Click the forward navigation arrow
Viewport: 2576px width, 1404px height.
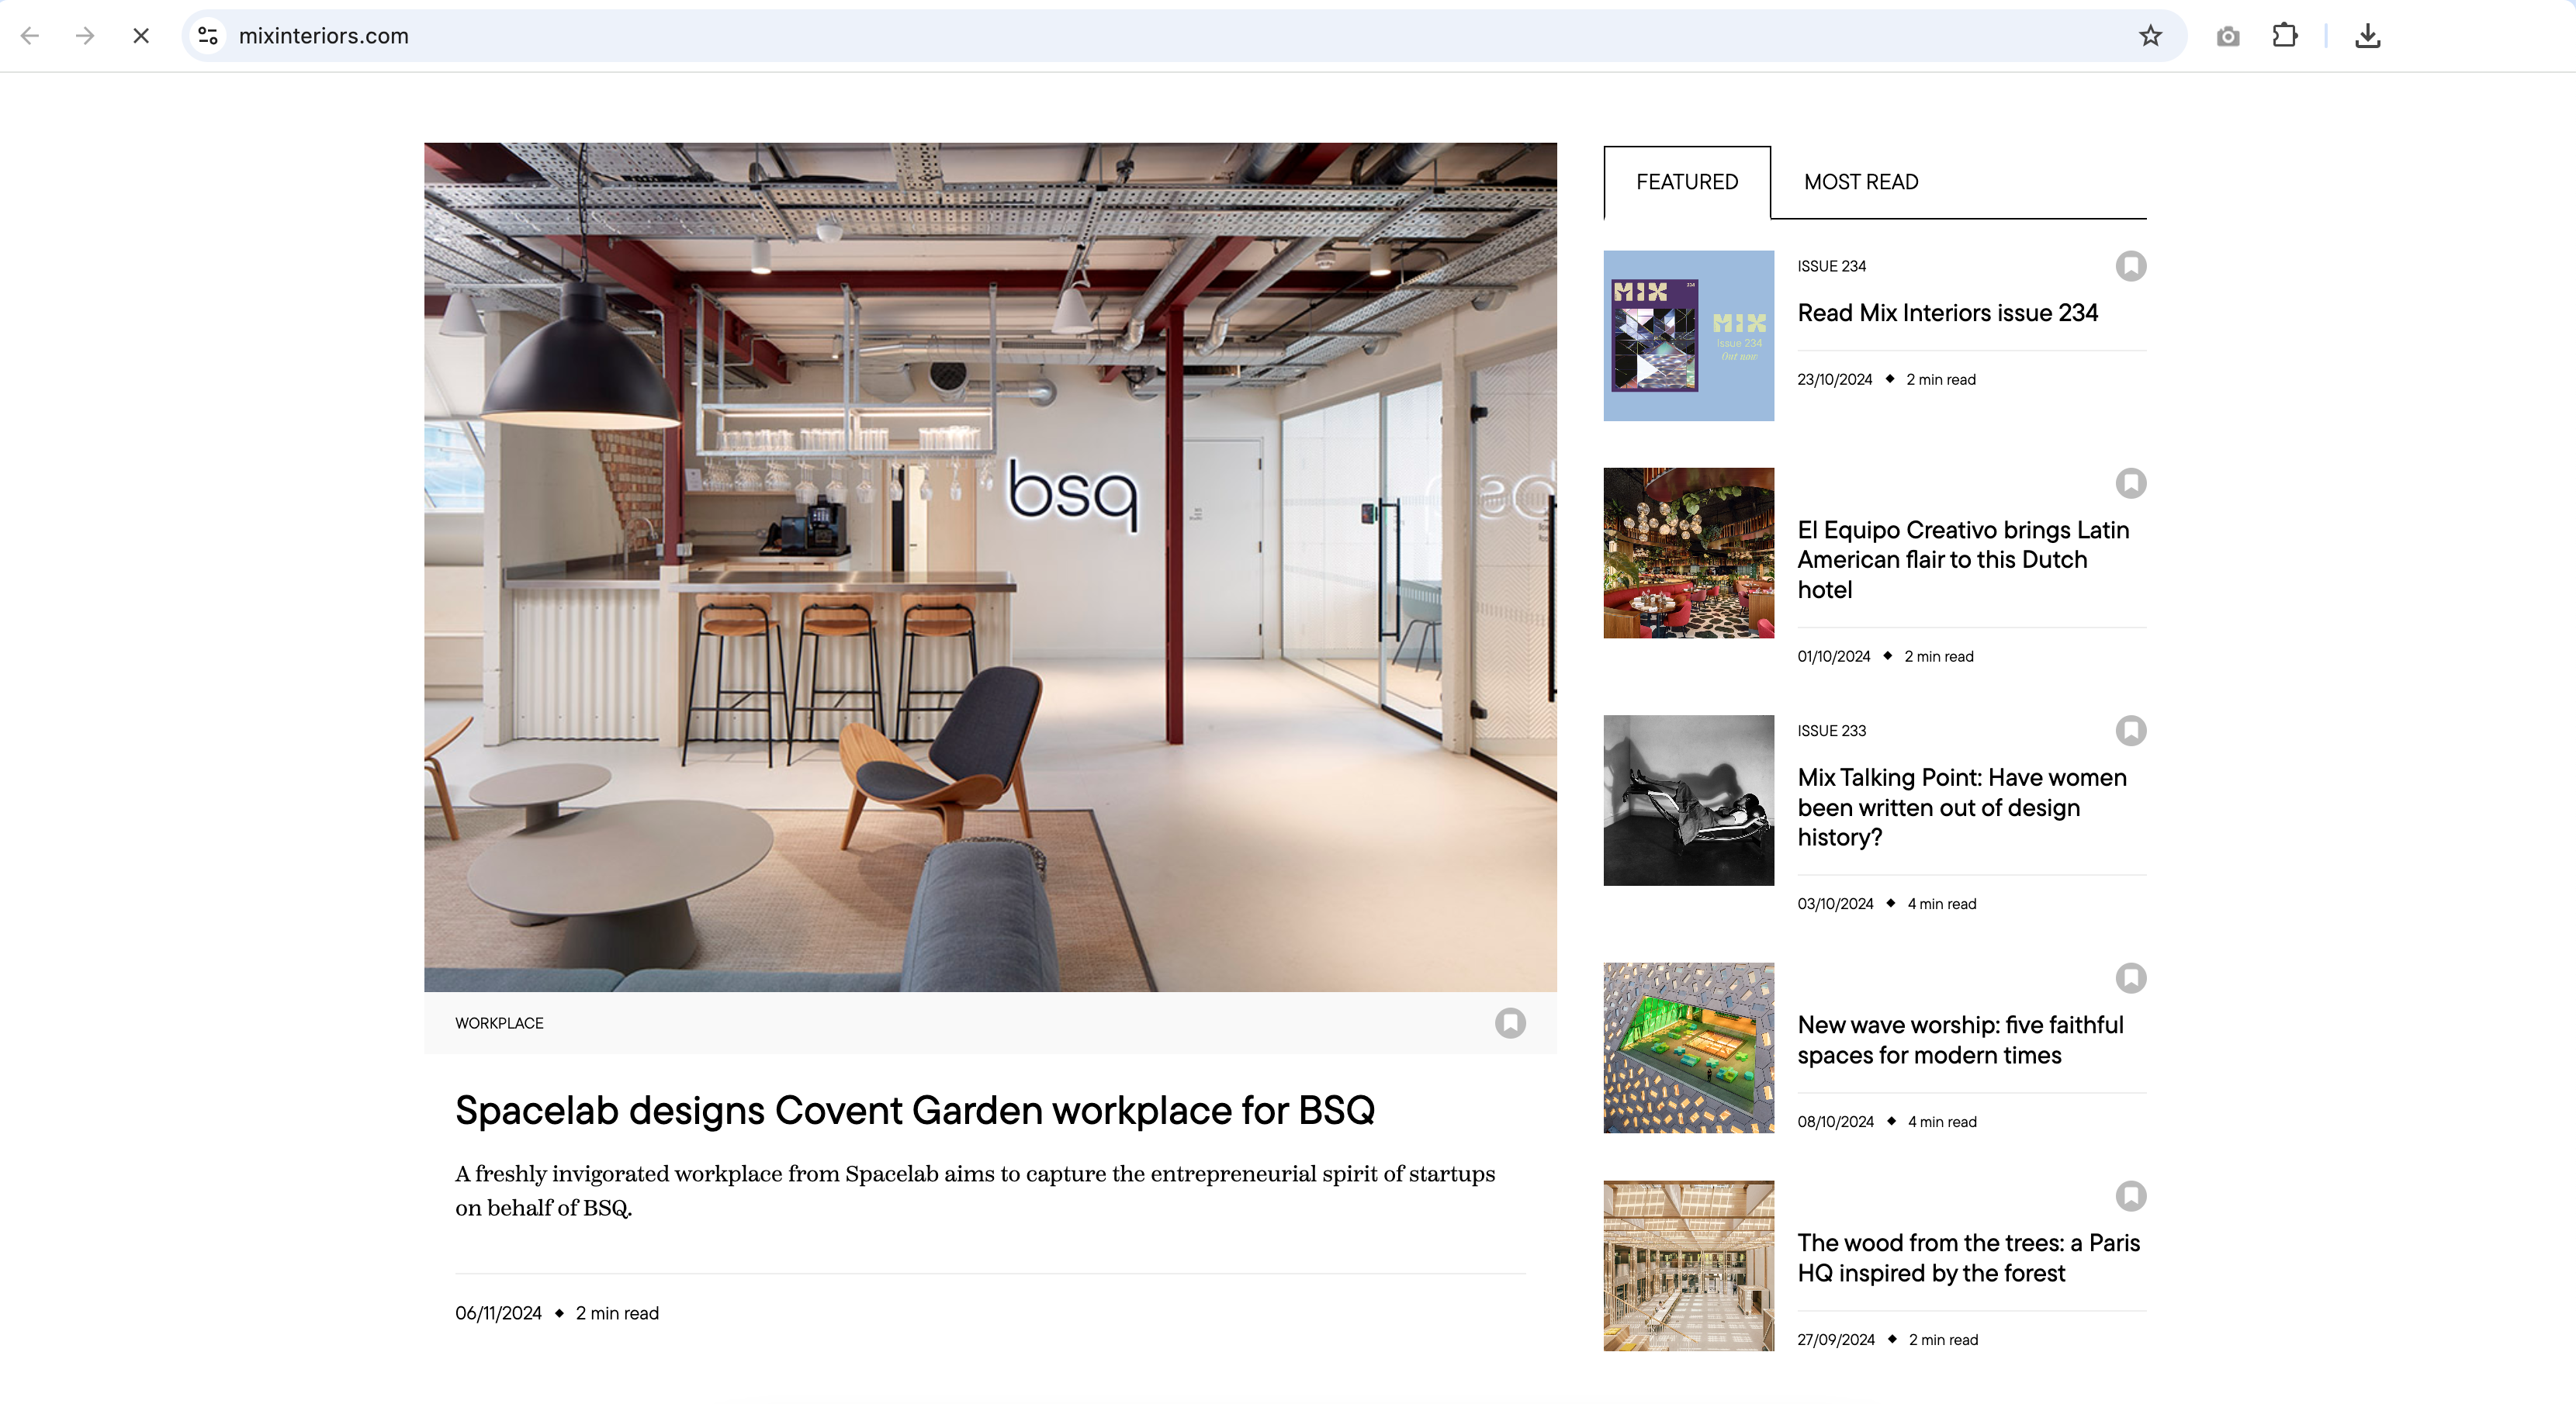coord(86,35)
